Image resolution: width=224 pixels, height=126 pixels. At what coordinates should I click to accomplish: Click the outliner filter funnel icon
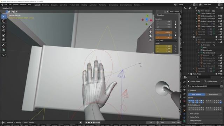217,8
